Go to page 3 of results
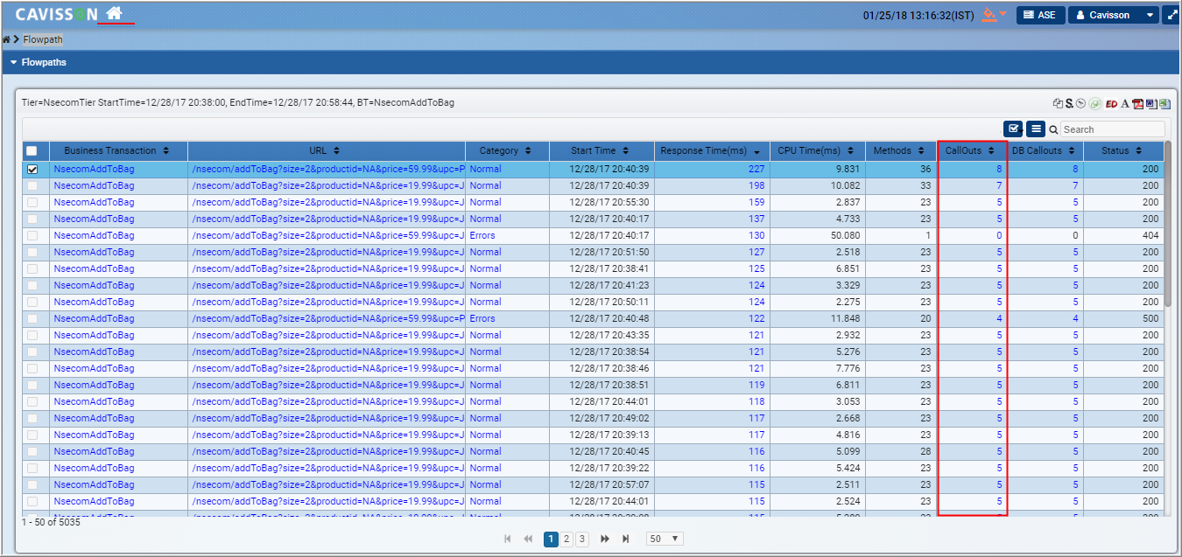The height and width of the screenshot is (557, 1182). pyautogui.click(x=582, y=539)
